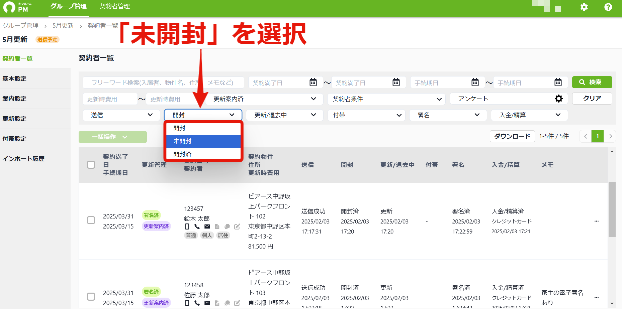Switch to the 契約者管理 tab
The width and height of the screenshot is (622, 309).
point(115,6)
